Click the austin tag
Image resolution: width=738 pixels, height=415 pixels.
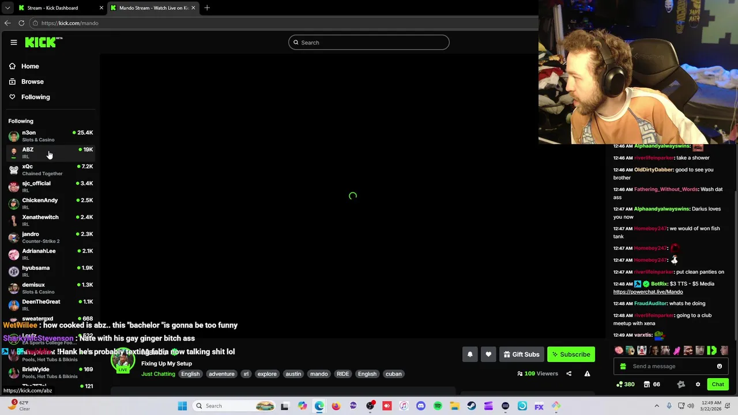tap(293, 374)
